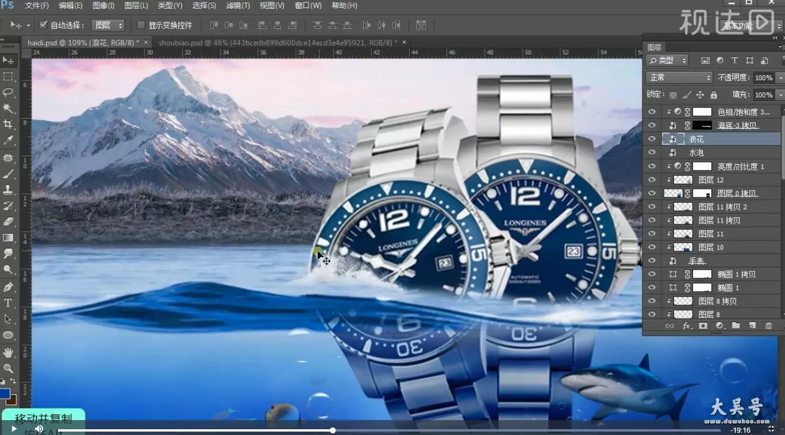
Task: Hide the 色相/饱和度 3 adjustment layer
Action: click(652, 112)
